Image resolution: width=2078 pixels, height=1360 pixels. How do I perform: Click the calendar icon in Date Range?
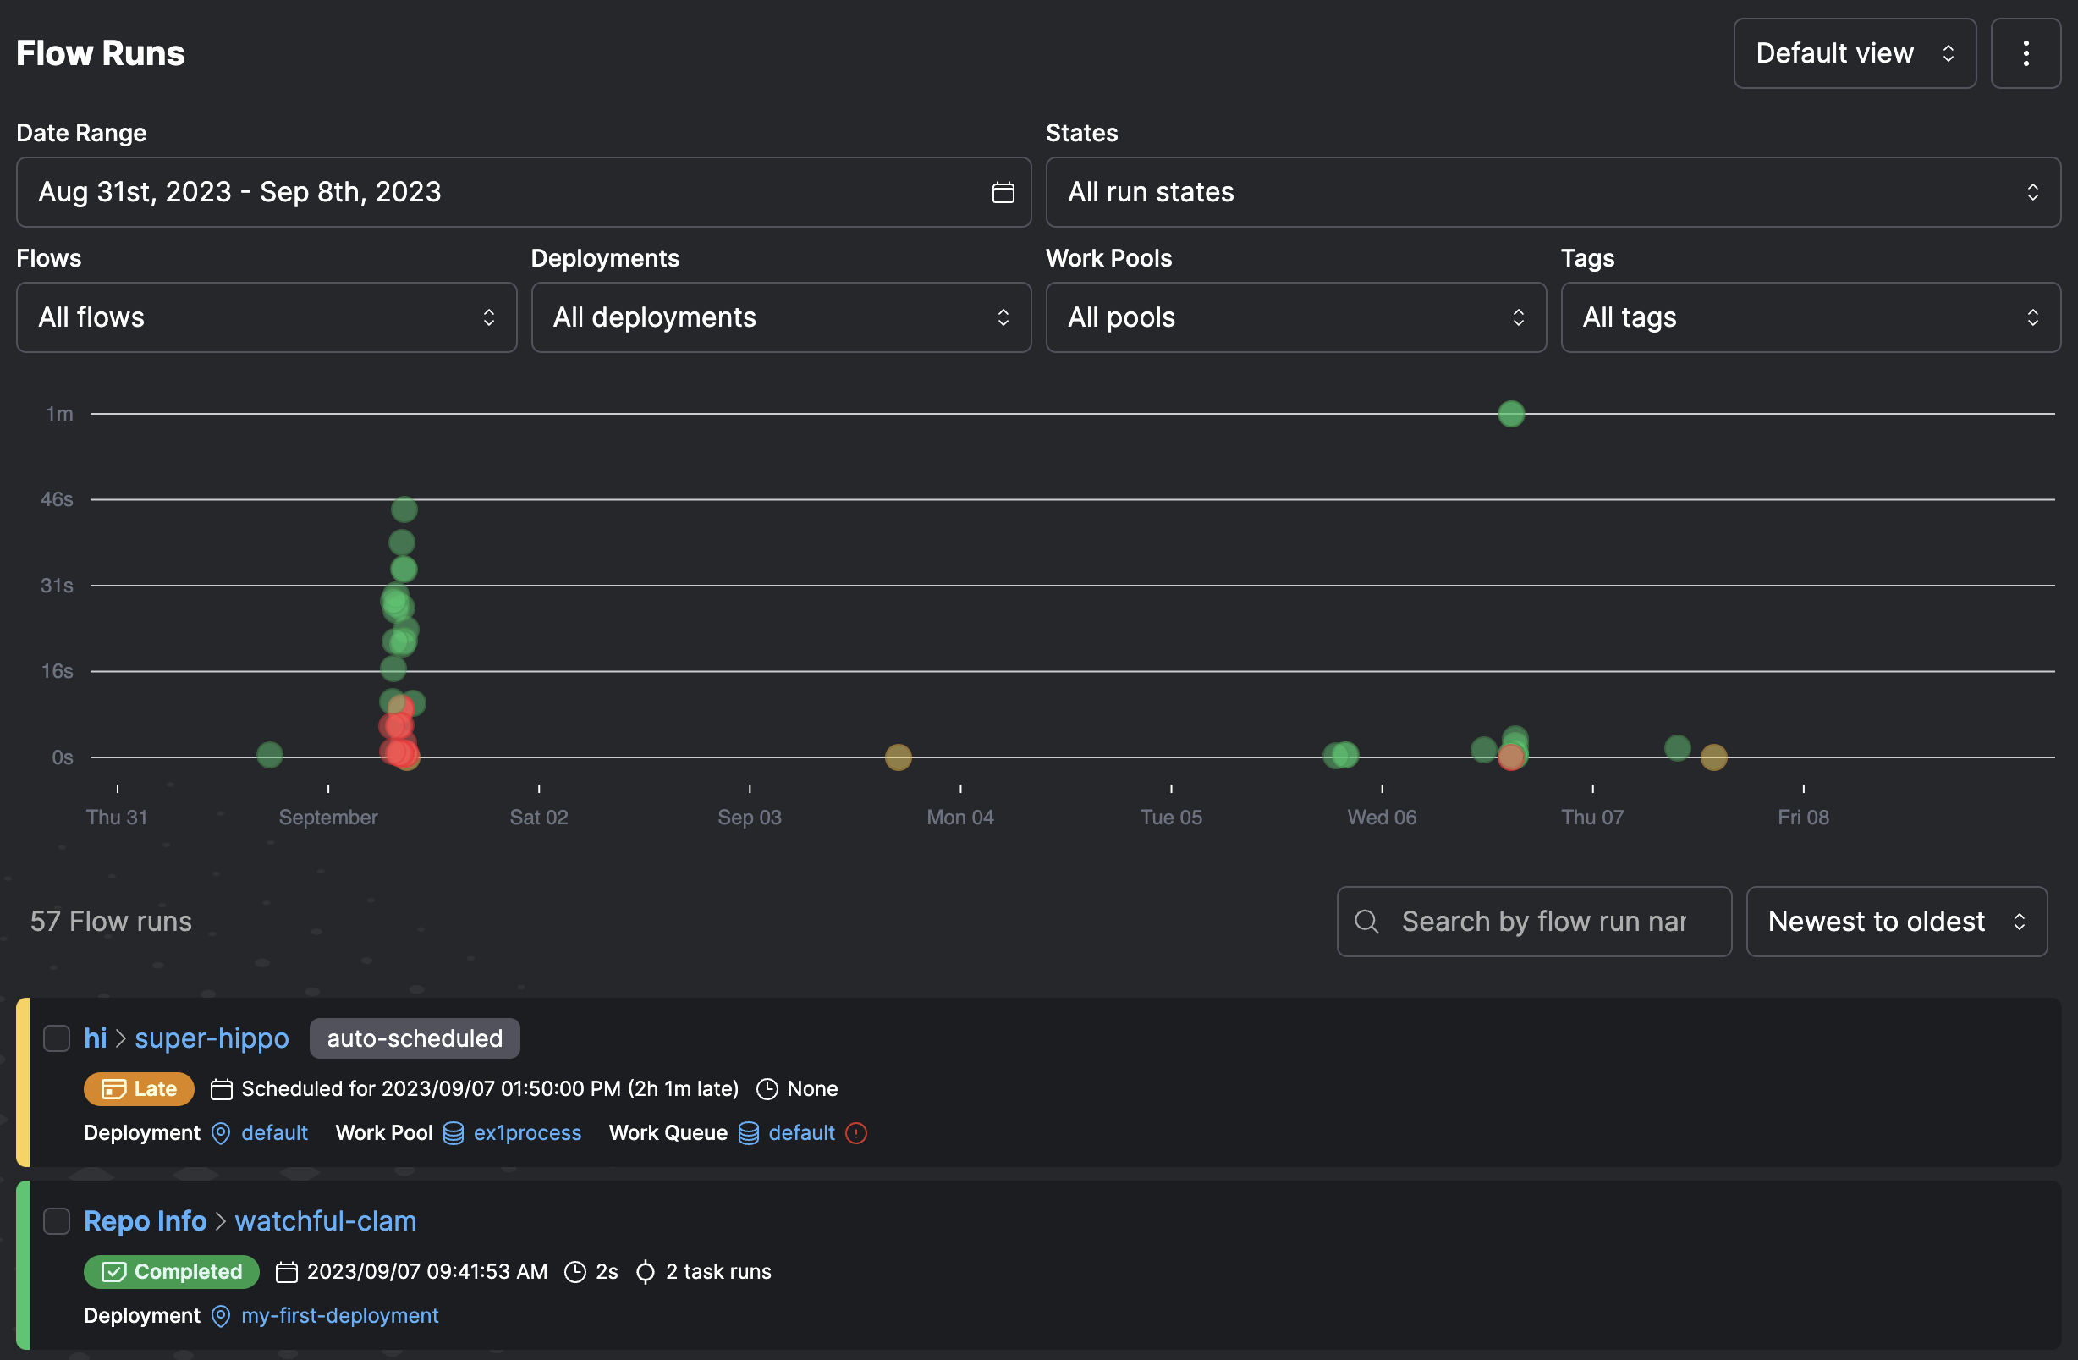1003,192
